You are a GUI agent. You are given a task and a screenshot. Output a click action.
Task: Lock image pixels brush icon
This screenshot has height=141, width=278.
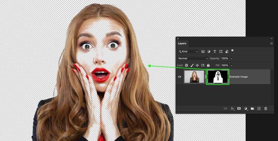[192, 65]
